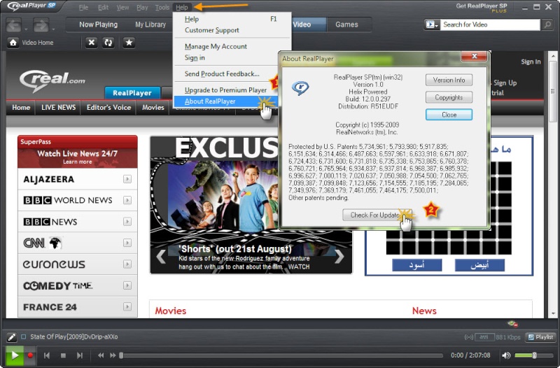Select About RealPlayer menu item
This screenshot has width=560, height=368.
(x=225, y=101)
